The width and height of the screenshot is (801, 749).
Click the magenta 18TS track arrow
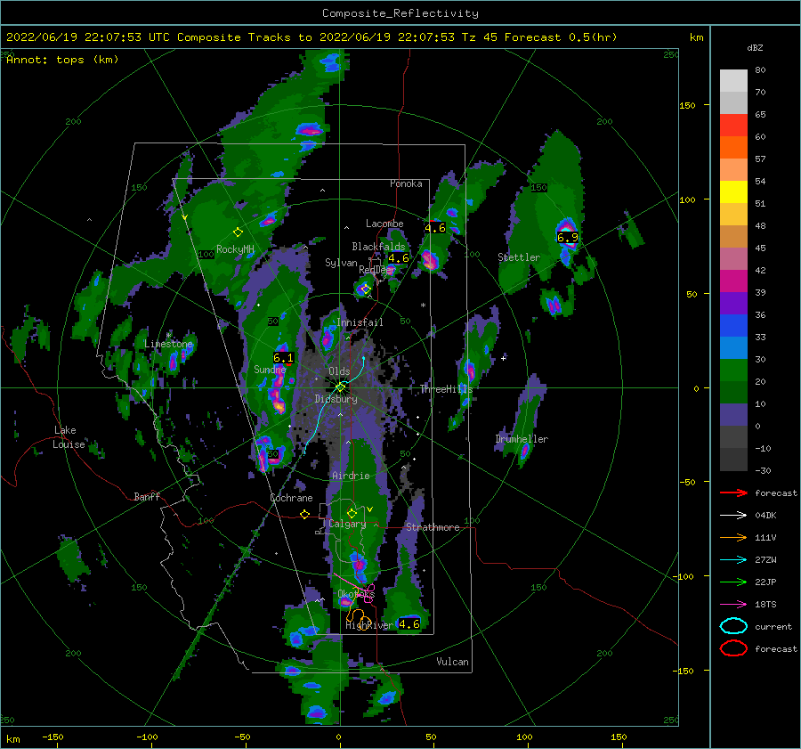(x=733, y=605)
